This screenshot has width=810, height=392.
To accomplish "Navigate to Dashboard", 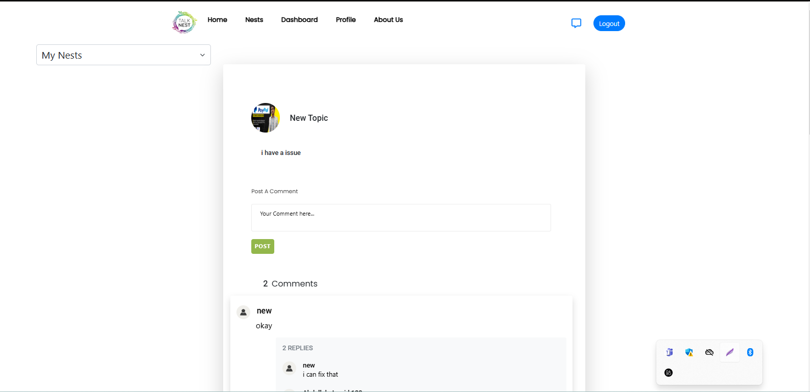I will tap(299, 20).
